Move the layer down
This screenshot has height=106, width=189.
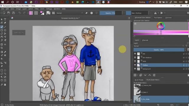pyautogui.click(x=145, y=75)
